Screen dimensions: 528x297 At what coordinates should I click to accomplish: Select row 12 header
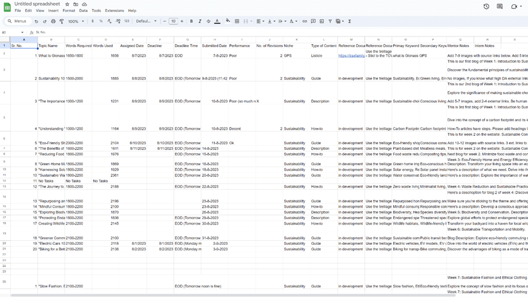pos(4,181)
